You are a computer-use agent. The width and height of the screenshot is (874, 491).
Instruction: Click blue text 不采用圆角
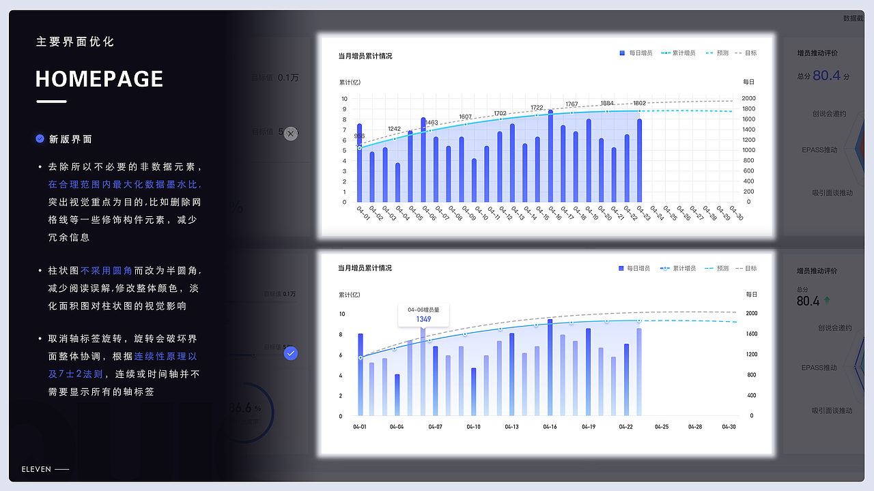coord(107,271)
